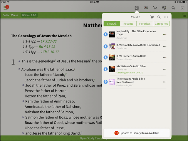Open the more options dots in Audio header
Image resolution: width=188 pixels, height=141 pixels.
click(x=166, y=17)
